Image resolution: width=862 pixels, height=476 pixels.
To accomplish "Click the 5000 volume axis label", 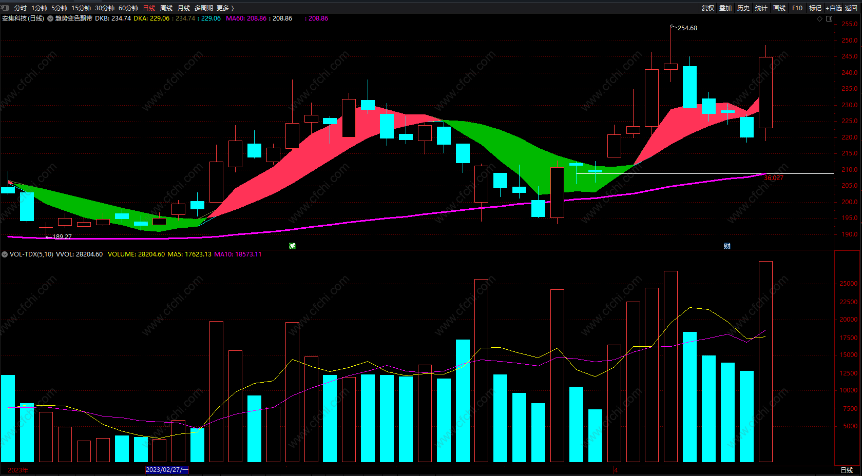I will click(850, 426).
